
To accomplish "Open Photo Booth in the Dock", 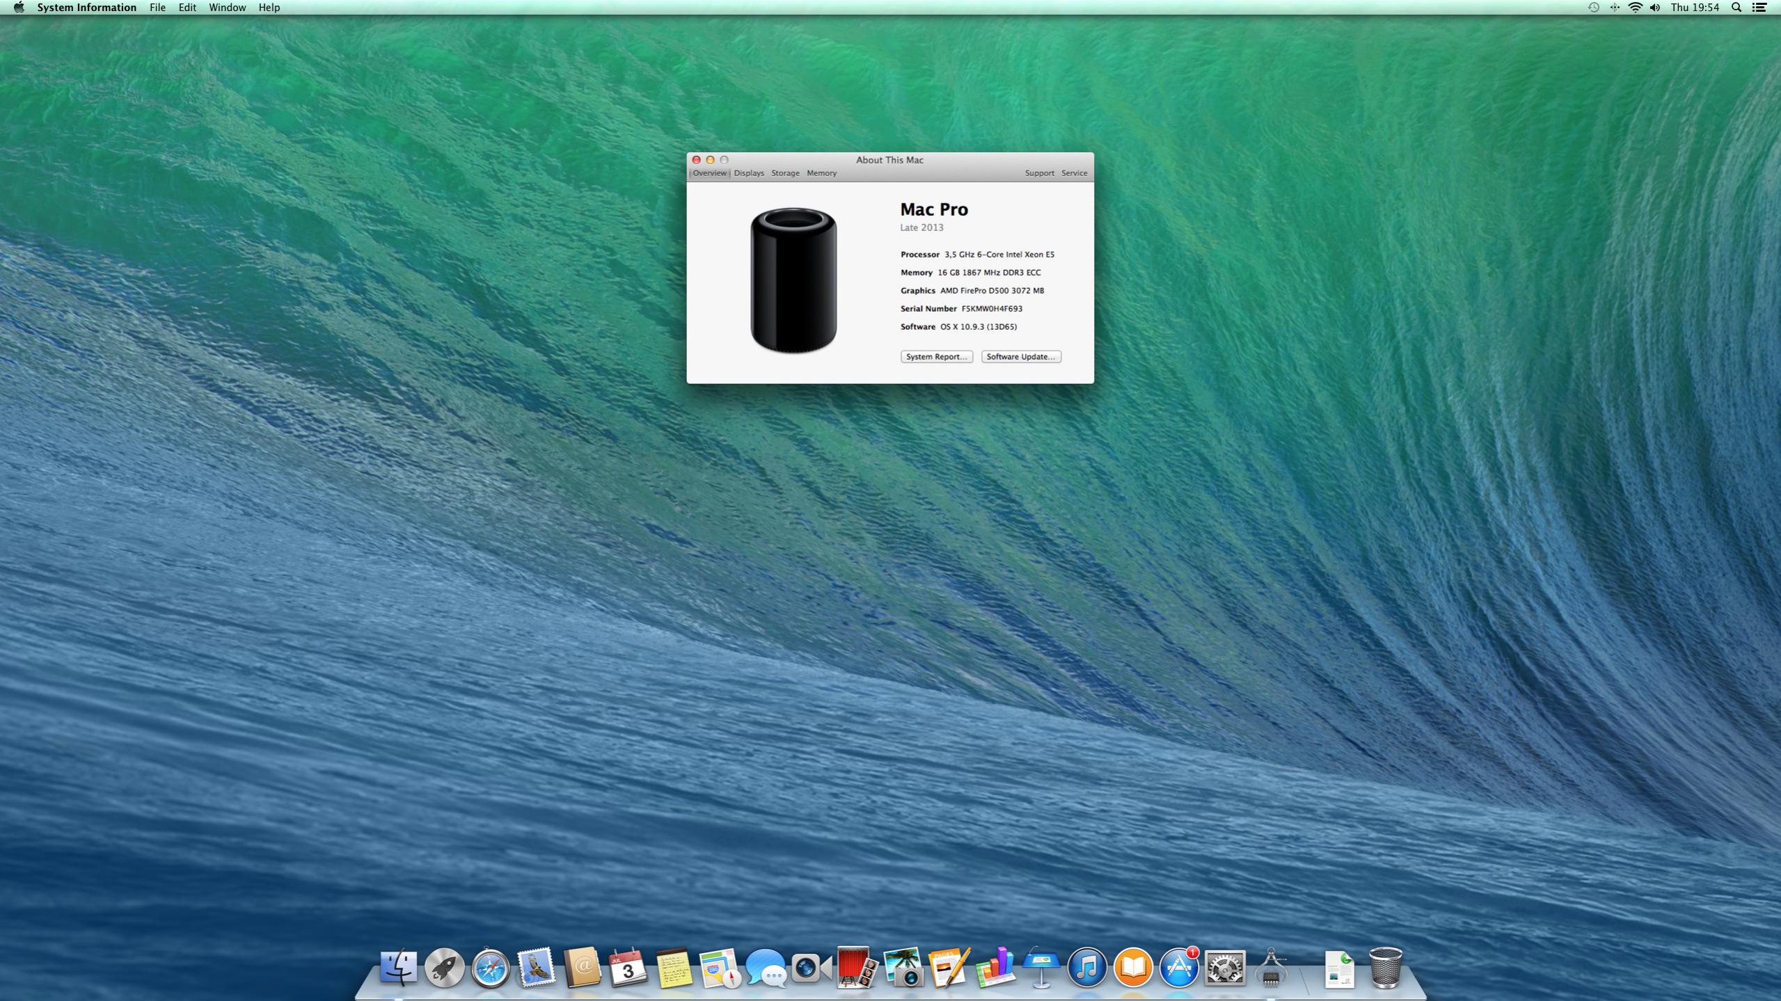I will pyautogui.click(x=857, y=967).
